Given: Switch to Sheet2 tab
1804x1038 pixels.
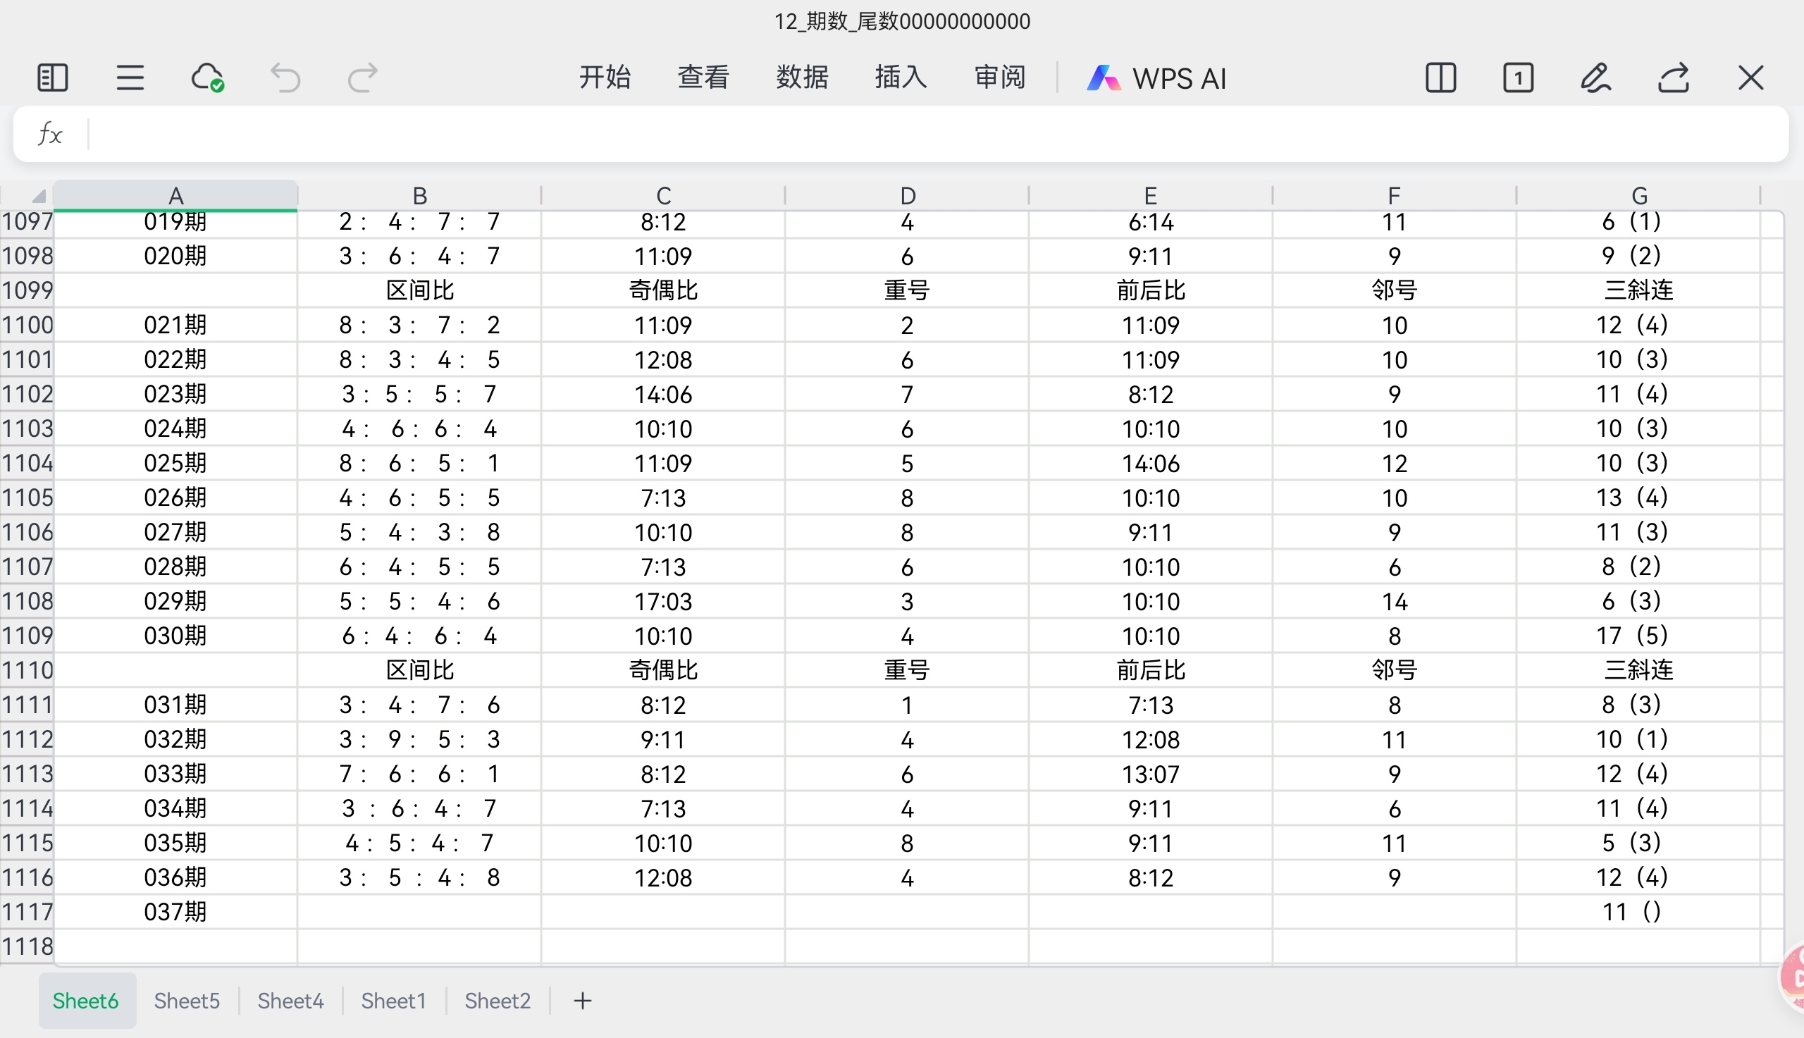Looking at the screenshot, I should tap(498, 1001).
